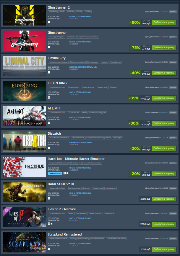This screenshot has width=180, height=256.
Task: Open the 'Крайне положительные' reviews link for Dispatch
Action: [x=80, y=142]
